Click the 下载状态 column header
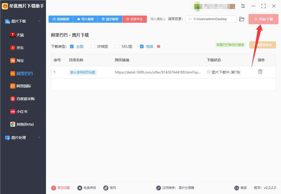Viewport: 281px width, 194px height. (214, 60)
